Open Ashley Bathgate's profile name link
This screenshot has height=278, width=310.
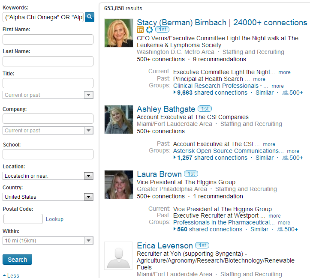point(166,109)
